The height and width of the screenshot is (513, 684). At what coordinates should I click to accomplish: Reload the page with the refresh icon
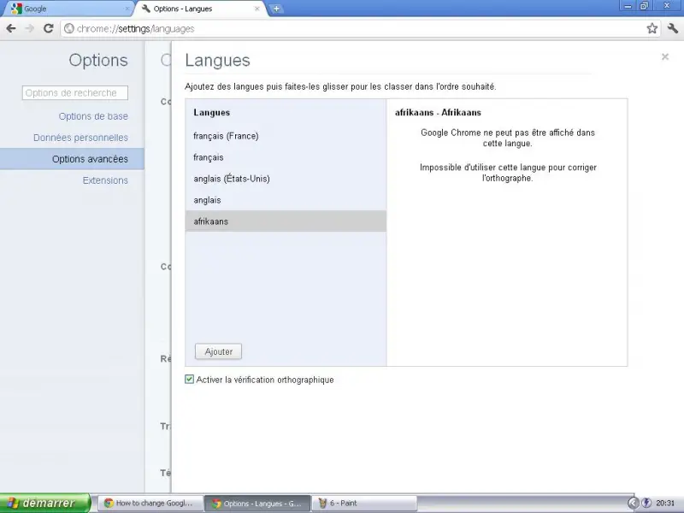(x=49, y=28)
